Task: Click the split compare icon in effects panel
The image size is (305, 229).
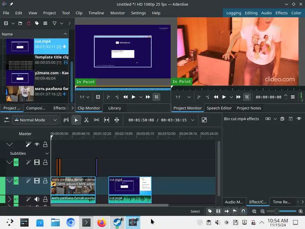Action: coord(291,119)
